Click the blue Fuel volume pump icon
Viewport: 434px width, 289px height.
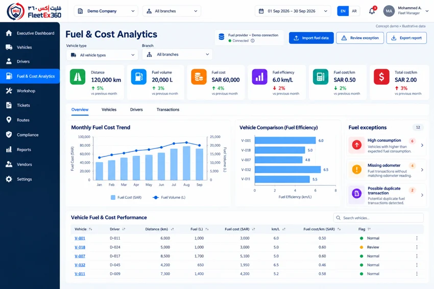(x=138, y=77)
